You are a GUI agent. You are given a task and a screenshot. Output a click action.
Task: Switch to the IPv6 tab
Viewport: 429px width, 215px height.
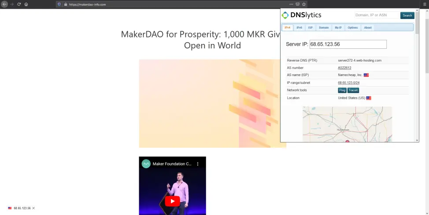[x=300, y=28]
